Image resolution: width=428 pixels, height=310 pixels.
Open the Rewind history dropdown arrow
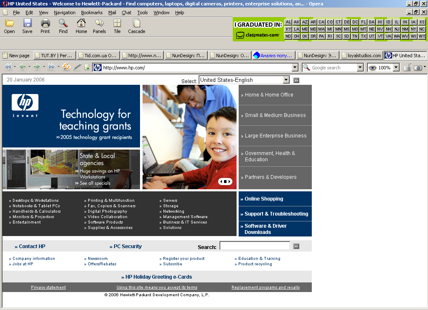tap(15, 66)
